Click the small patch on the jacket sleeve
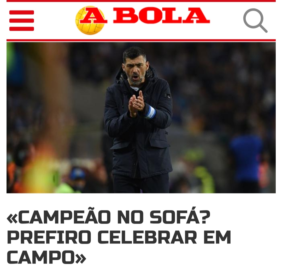 pyautogui.click(x=168, y=96)
